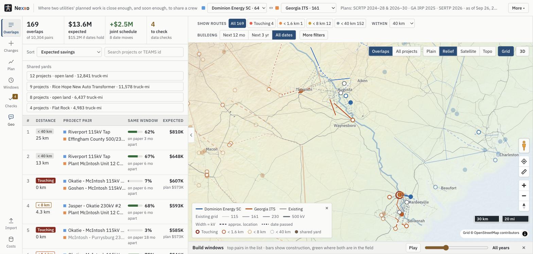Zoom out on the map
533x254 pixels.
coord(524,196)
